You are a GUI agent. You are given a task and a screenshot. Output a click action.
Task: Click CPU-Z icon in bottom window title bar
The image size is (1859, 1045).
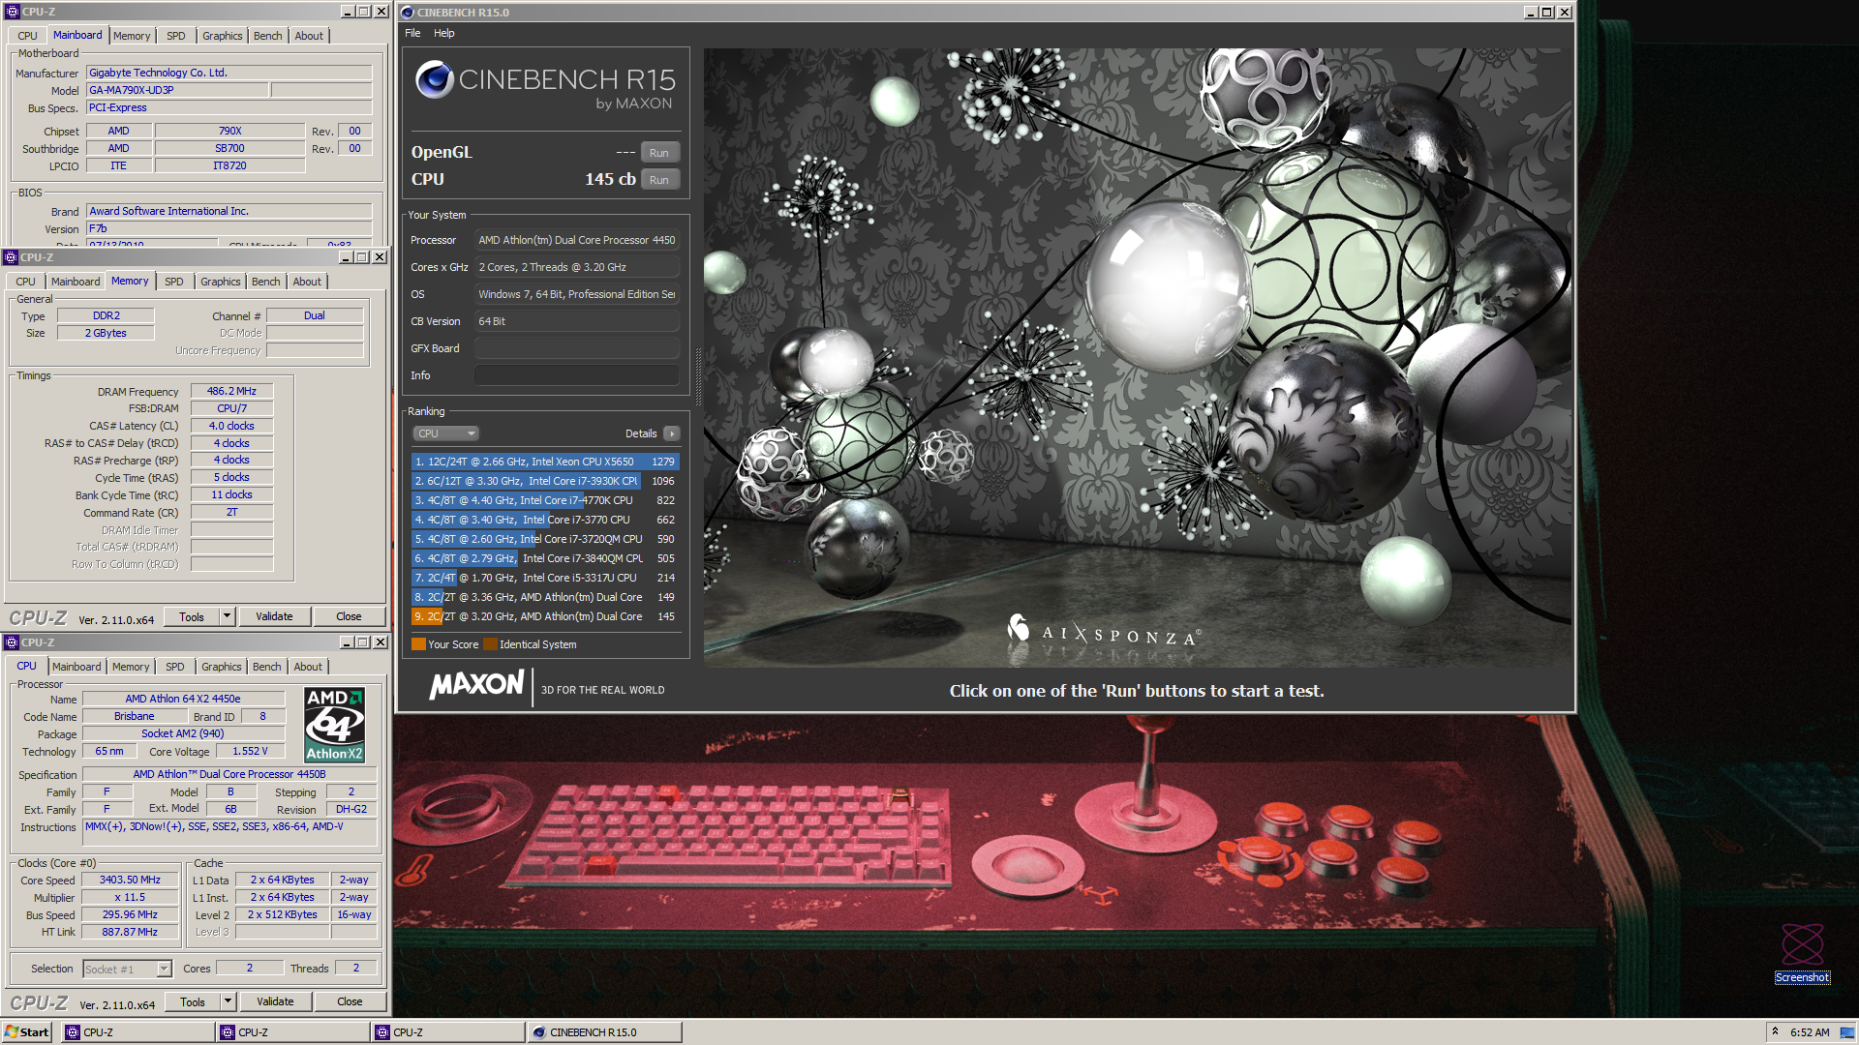(12, 642)
